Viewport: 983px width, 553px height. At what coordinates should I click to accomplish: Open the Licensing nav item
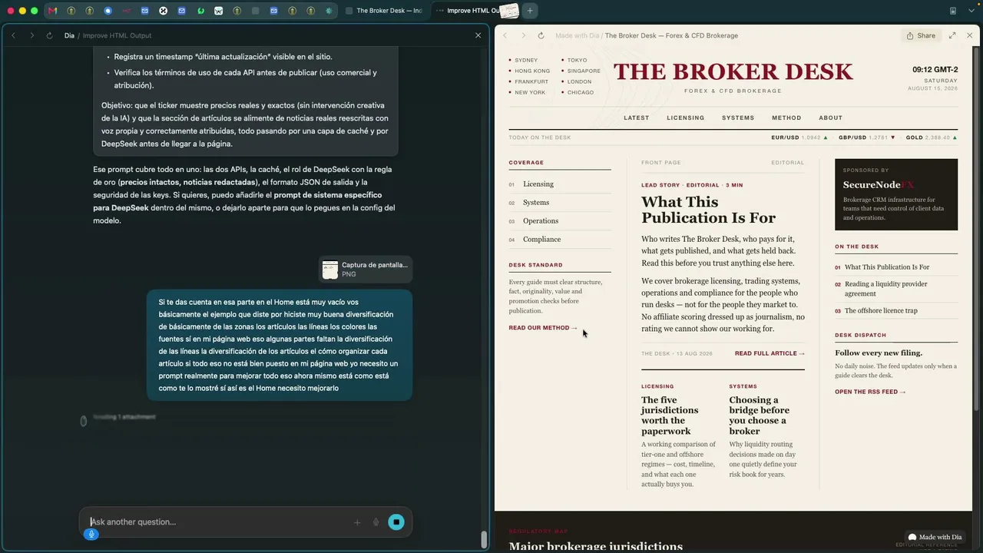pyautogui.click(x=686, y=118)
